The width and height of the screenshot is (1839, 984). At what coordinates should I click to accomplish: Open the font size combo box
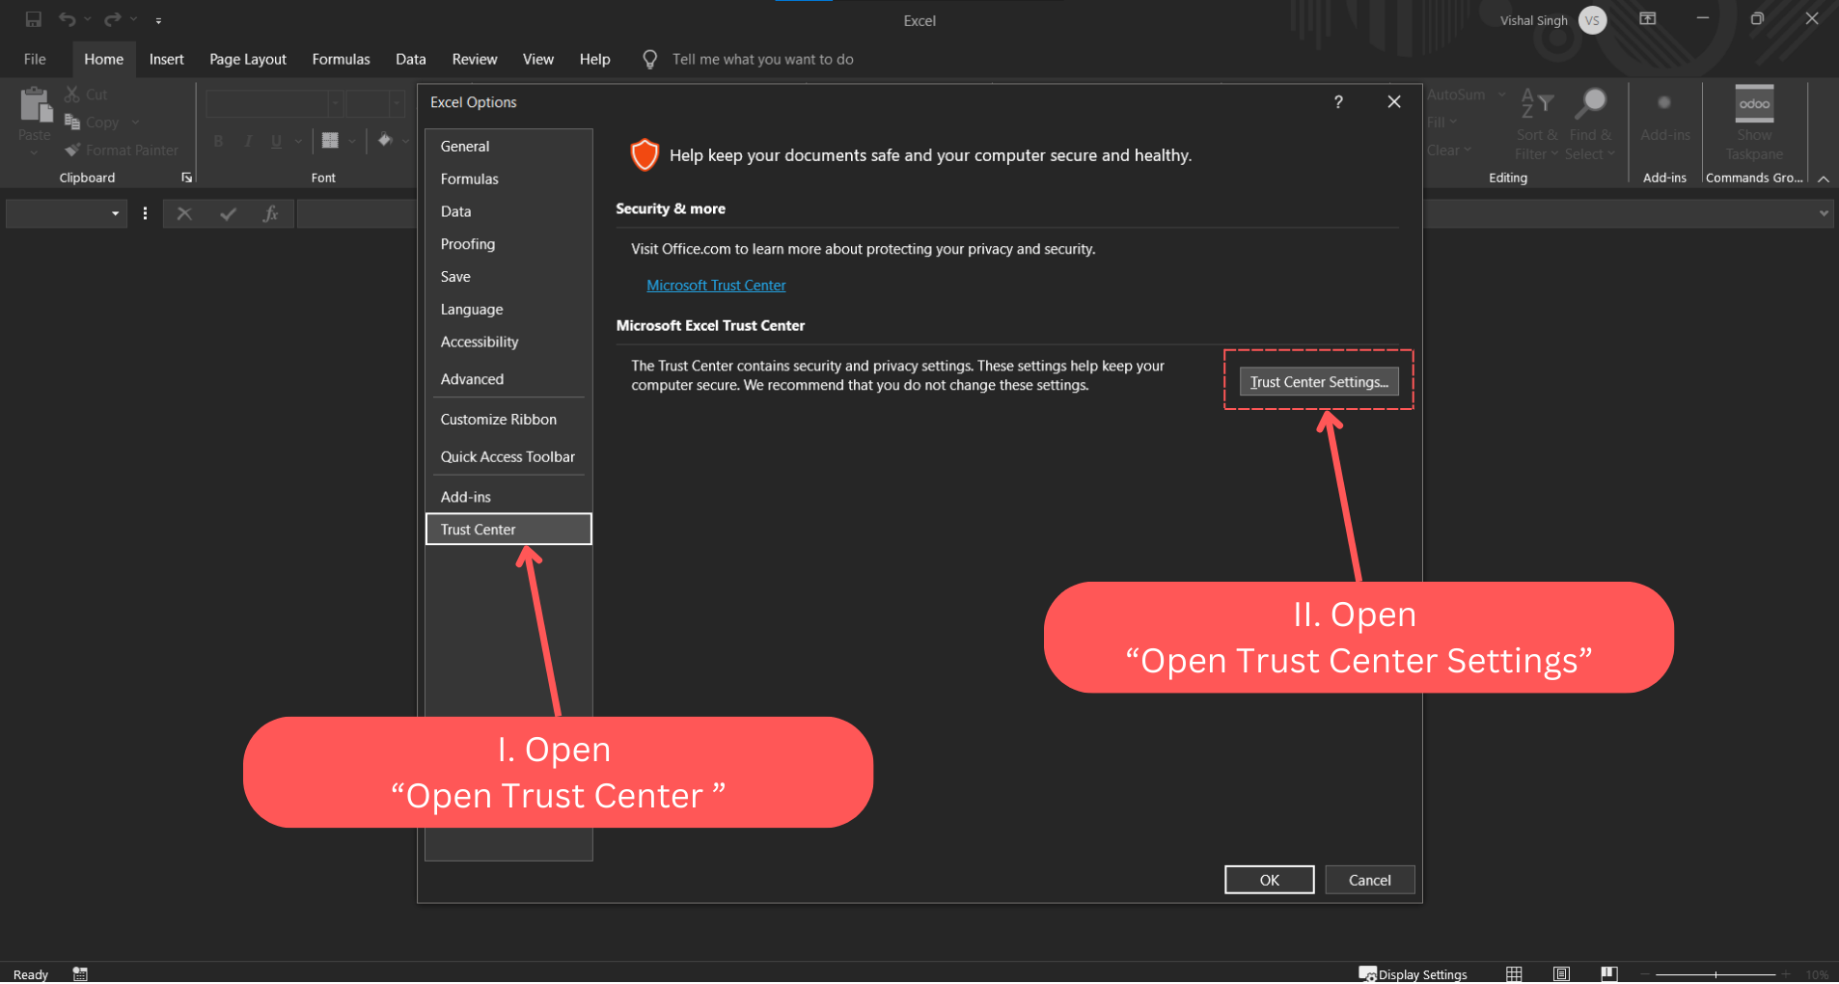click(x=375, y=102)
